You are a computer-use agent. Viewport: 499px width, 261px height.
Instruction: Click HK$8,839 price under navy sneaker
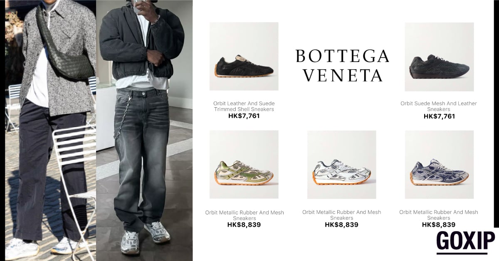click(439, 225)
